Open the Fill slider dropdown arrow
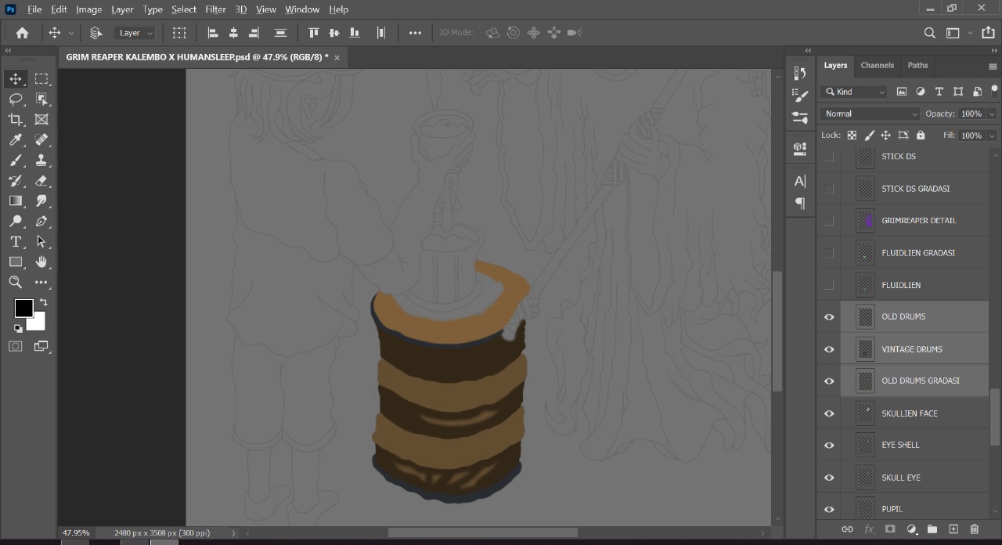Image resolution: width=1002 pixels, height=545 pixels. 992,135
